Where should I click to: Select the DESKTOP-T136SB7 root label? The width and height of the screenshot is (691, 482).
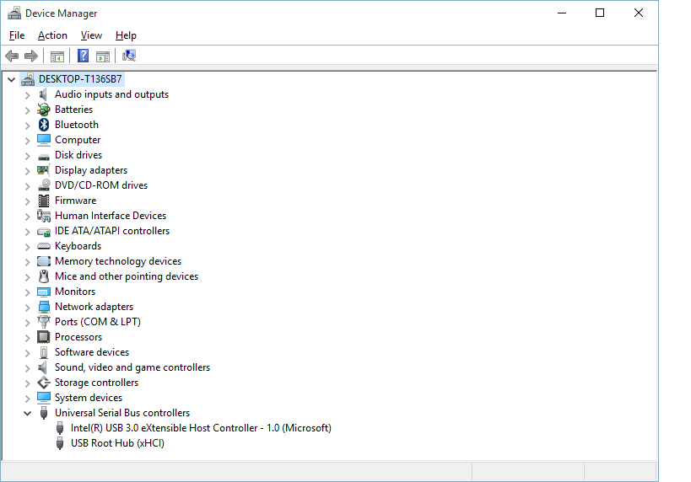click(80, 79)
